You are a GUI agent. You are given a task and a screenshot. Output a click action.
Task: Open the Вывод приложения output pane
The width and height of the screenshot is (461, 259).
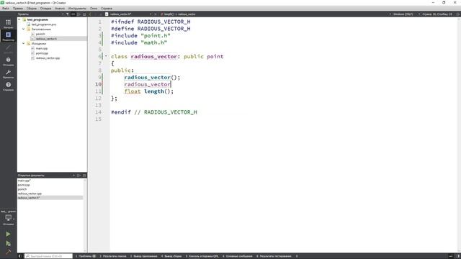click(x=143, y=256)
